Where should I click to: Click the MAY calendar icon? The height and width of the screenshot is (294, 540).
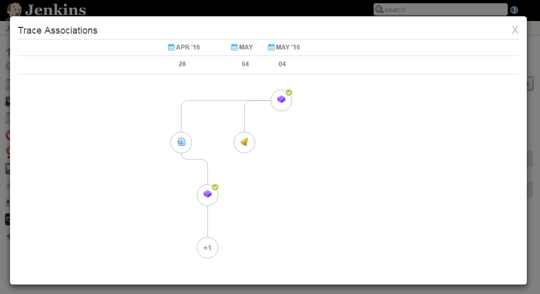point(234,47)
